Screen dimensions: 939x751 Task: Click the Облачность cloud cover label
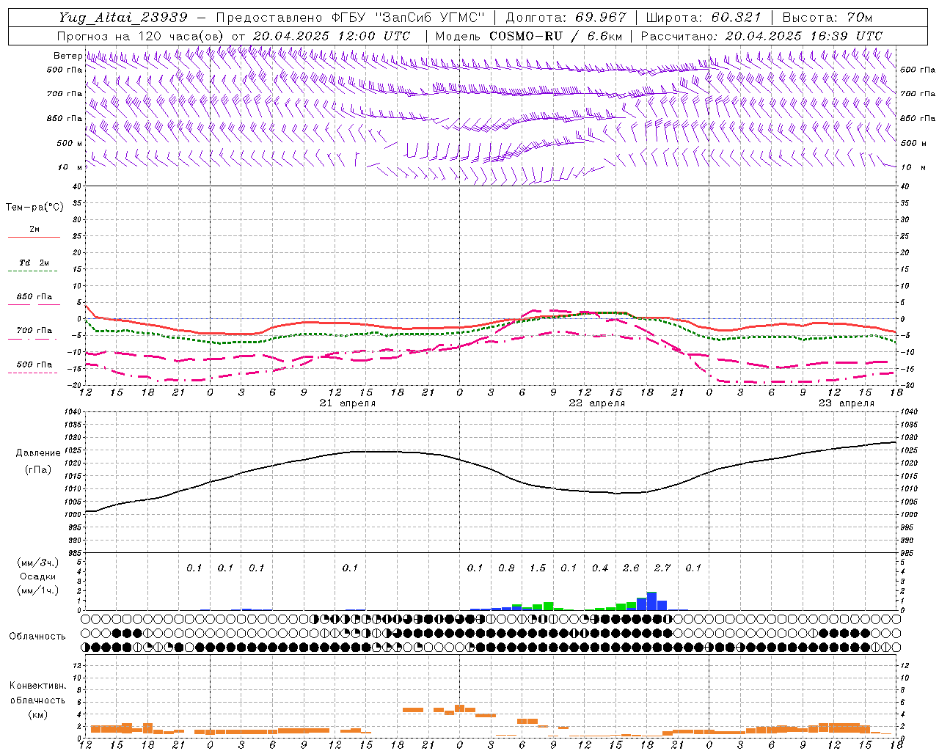click(x=37, y=637)
